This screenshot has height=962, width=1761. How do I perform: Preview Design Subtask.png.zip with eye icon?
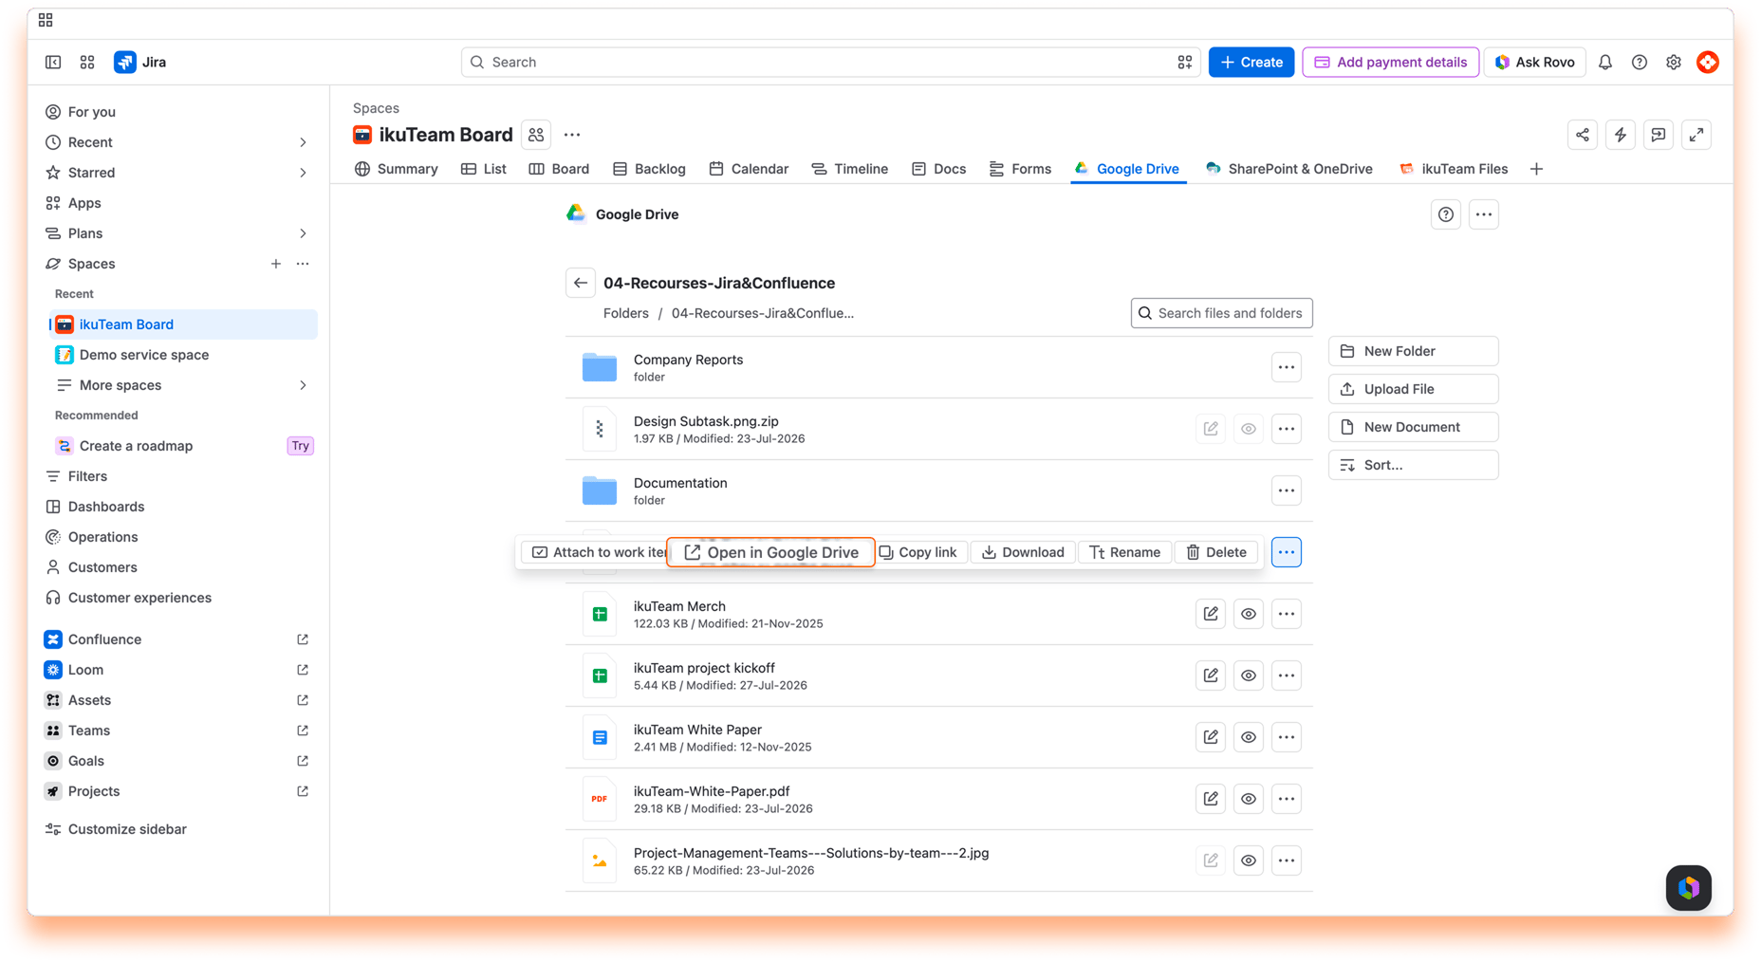click(x=1249, y=429)
